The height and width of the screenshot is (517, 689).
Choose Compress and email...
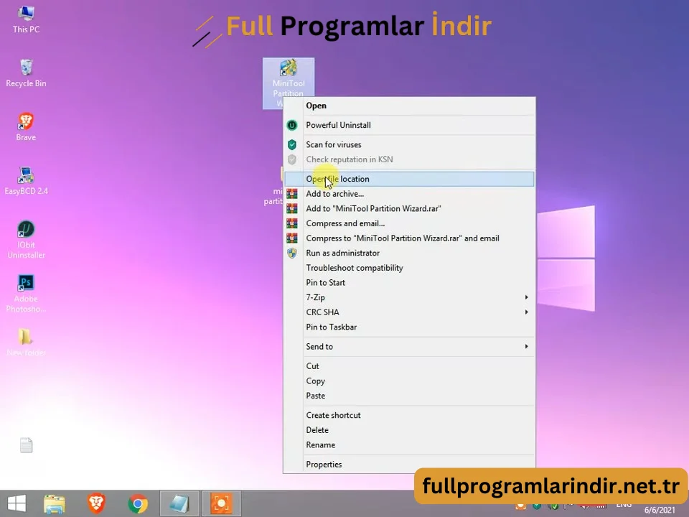(x=409, y=223)
